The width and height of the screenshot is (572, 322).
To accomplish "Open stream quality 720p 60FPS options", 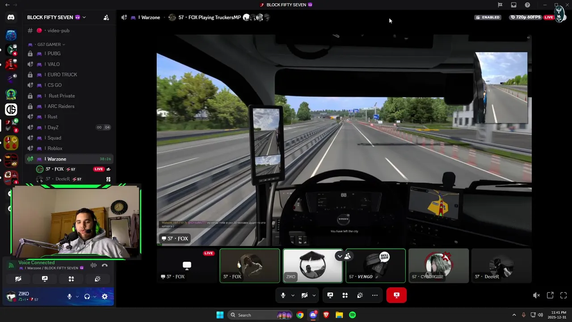I will click(526, 17).
